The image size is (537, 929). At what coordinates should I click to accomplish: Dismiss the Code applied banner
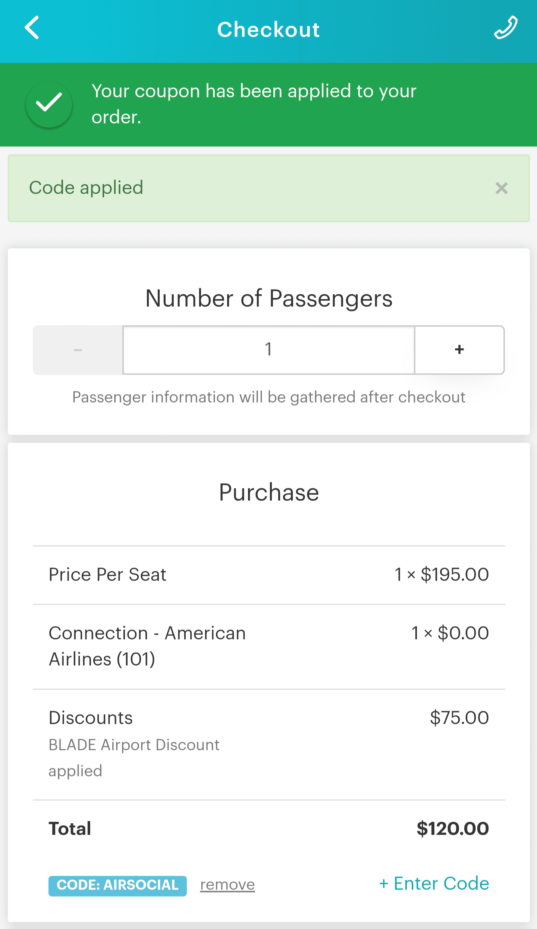[502, 188]
